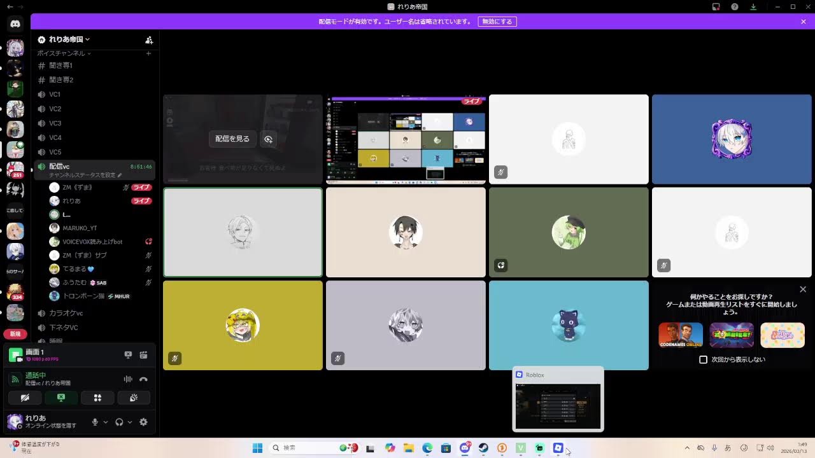The height and width of the screenshot is (458, 815).
Task: Join the 下ネタVC voice channel
Action: (94, 328)
